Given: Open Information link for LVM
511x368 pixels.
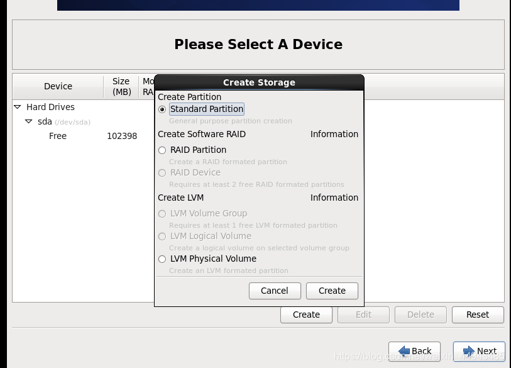Looking at the screenshot, I should [x=334, y=198].
